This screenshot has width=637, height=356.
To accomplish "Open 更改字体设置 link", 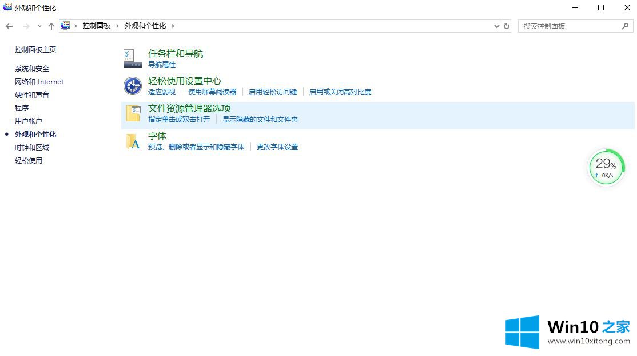I will coord(277,147).
